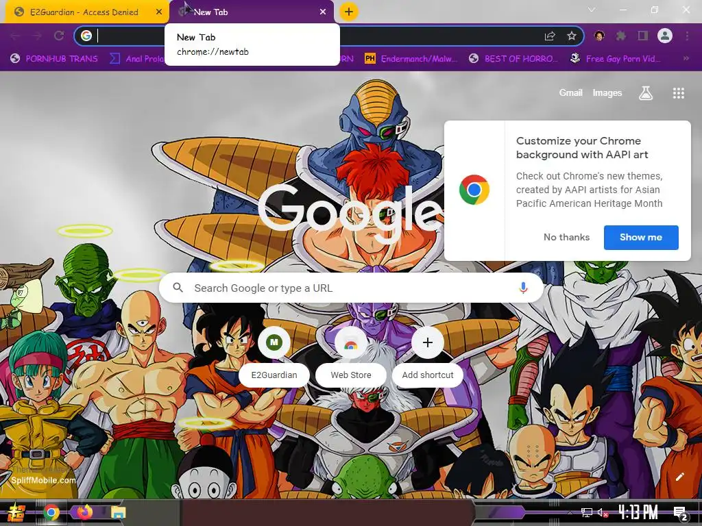This screenshot has height=526, width=702.
Task: Close the E2Guardian Access Denied tab
Action: pos(159,12)
